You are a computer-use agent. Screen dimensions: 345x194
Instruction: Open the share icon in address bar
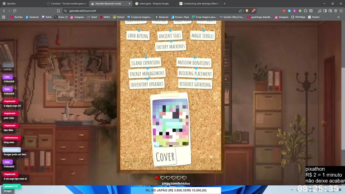tap(240, 11)
